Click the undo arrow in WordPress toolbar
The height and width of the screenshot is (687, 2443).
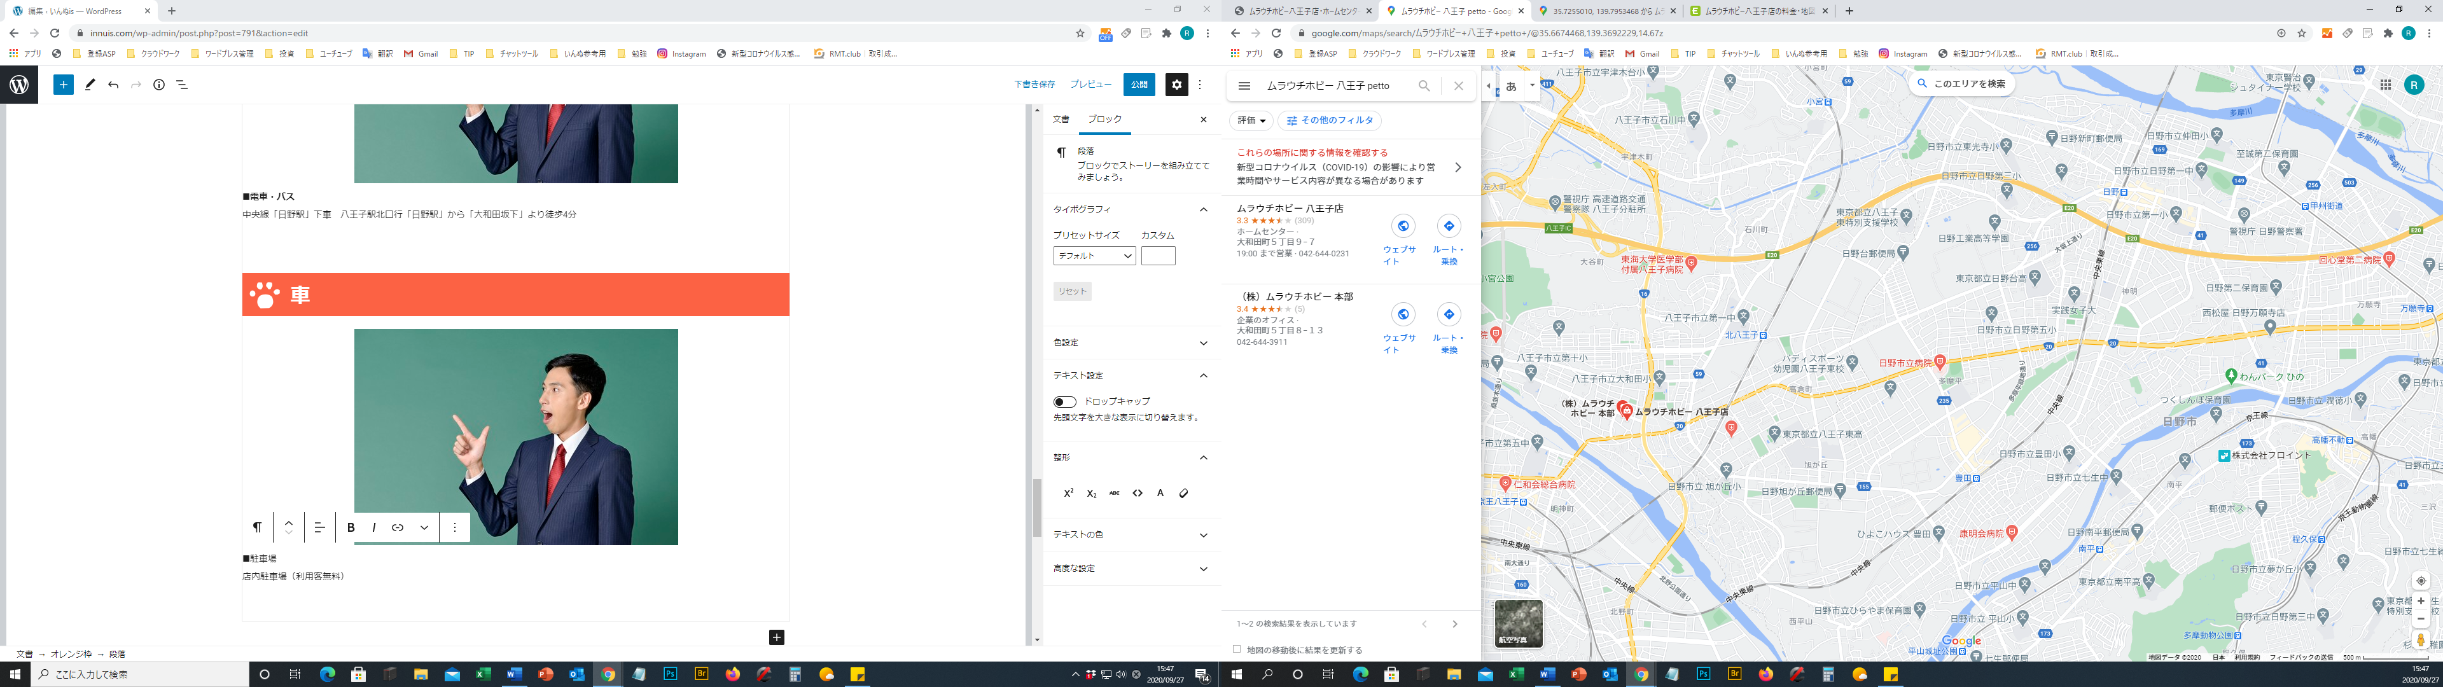[x=113, y=85]
